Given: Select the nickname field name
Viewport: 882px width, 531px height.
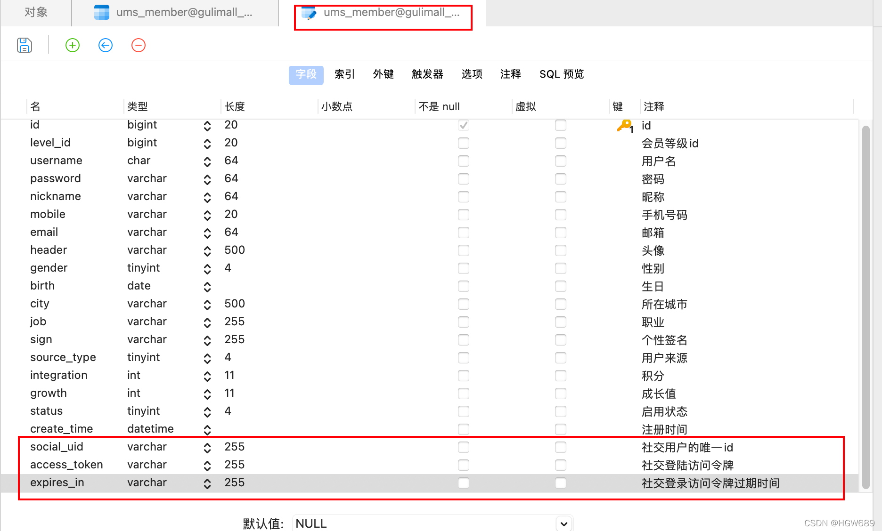Looking at the screenshot, I should point(56,196).
